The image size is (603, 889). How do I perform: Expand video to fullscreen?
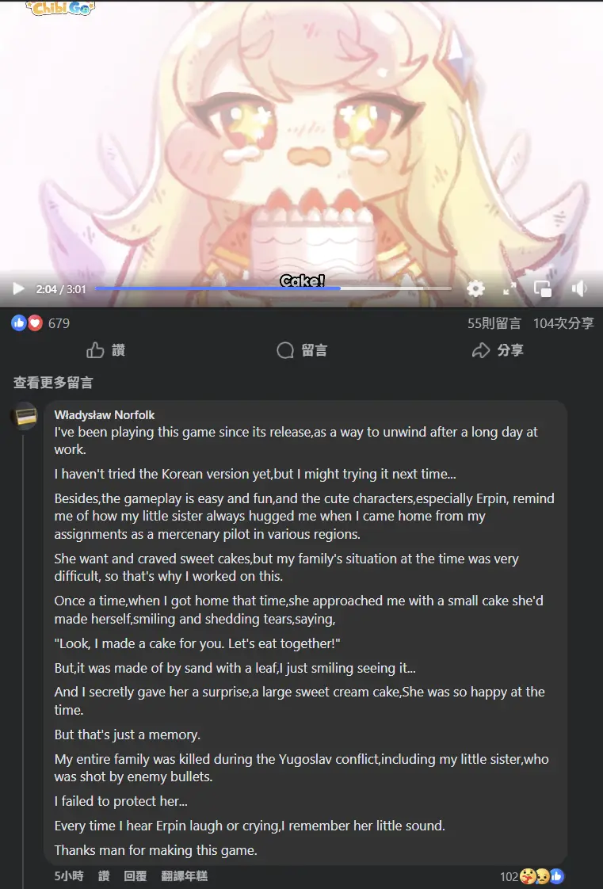click(x=510, y=289)
